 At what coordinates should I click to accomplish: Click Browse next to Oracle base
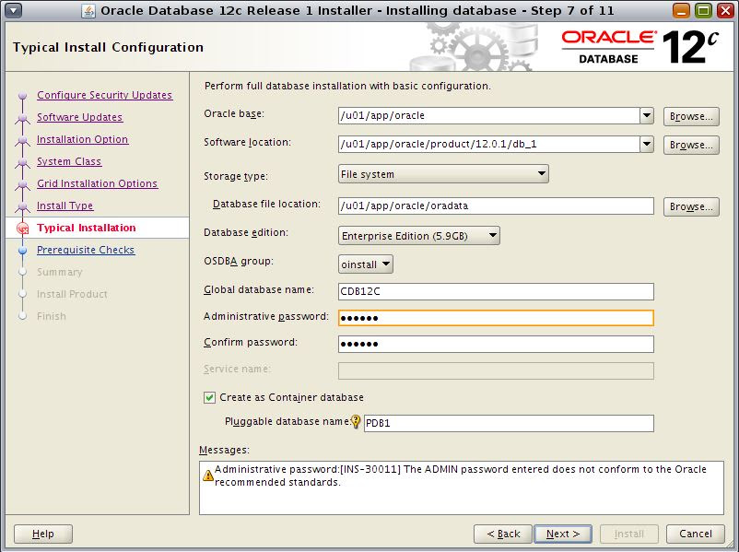point(691,116)
